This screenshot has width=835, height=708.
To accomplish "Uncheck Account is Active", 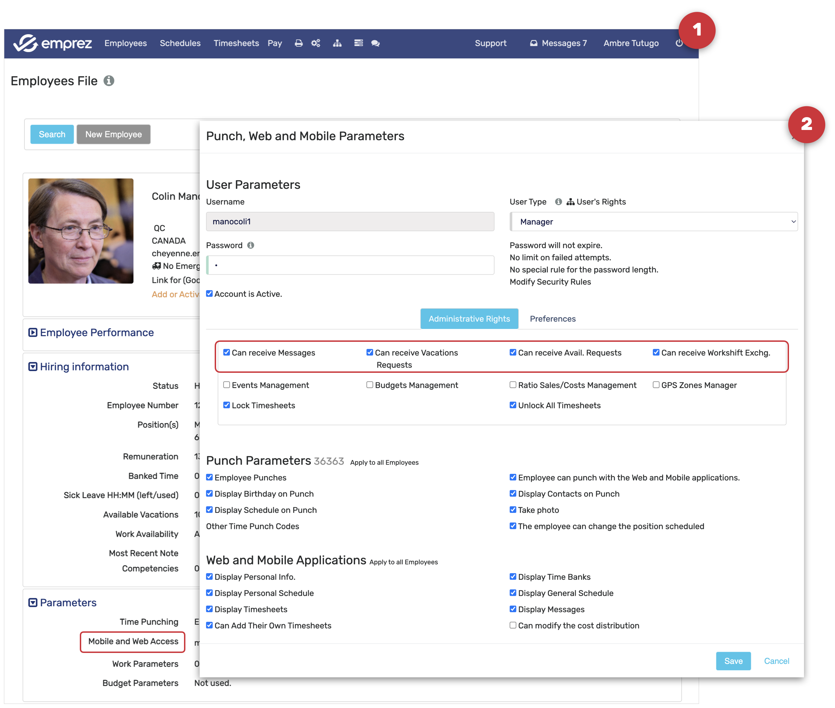I will [209, 294].
